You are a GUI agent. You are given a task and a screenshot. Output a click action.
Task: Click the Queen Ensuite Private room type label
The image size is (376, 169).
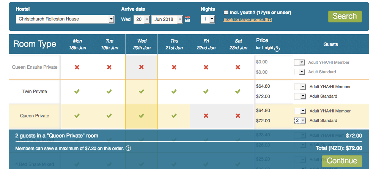35,67
